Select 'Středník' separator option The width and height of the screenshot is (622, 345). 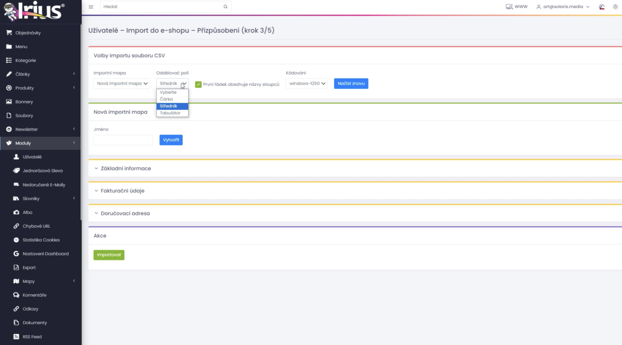(x=172, y=106)
